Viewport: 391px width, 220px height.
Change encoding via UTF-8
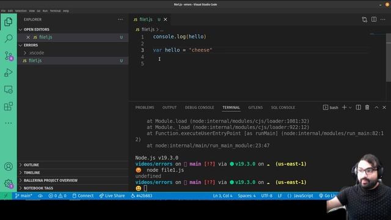point(266,196)
